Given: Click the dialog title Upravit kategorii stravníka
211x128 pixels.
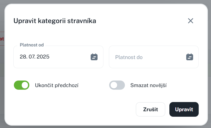Looking at the screenshot, I should click(x=55, y=21).
